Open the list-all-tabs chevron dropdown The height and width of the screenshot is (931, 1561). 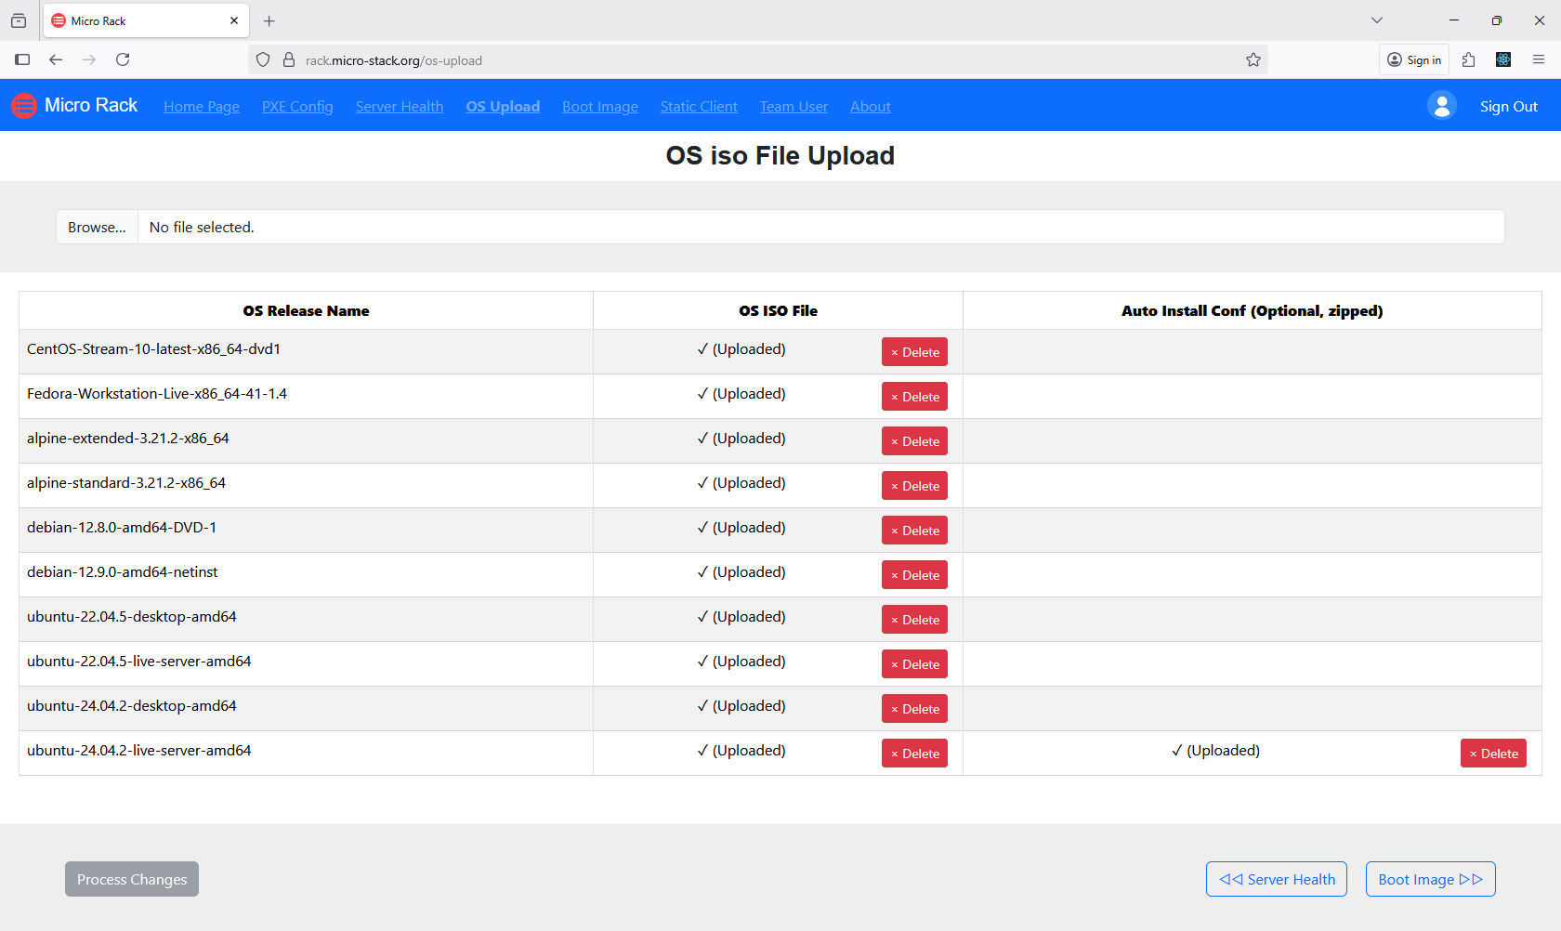(1376, 20)
